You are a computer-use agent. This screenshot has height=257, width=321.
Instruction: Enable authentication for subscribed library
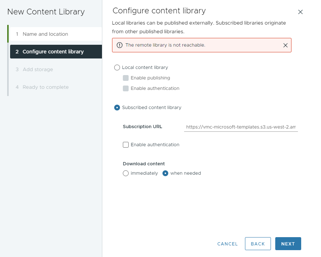point(126,145)
